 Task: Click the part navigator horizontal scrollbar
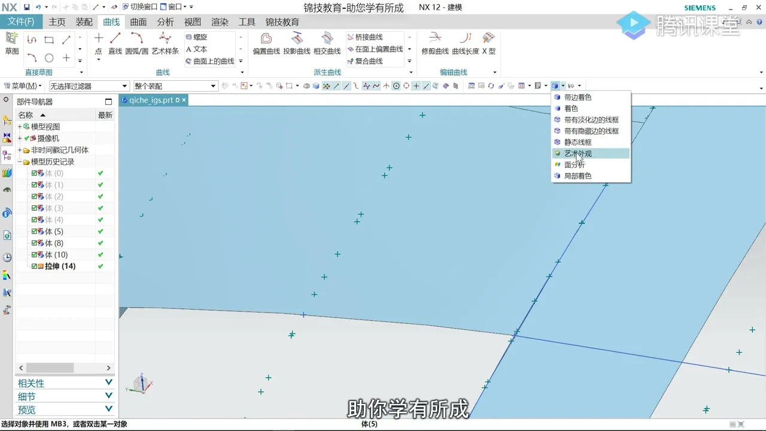tap(50, 368)
